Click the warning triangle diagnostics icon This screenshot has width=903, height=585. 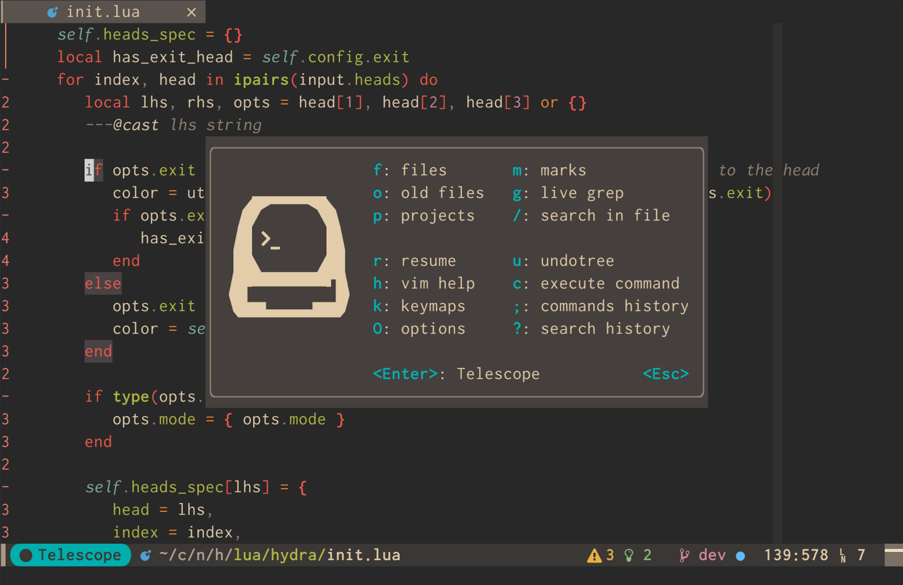(594, 555)
